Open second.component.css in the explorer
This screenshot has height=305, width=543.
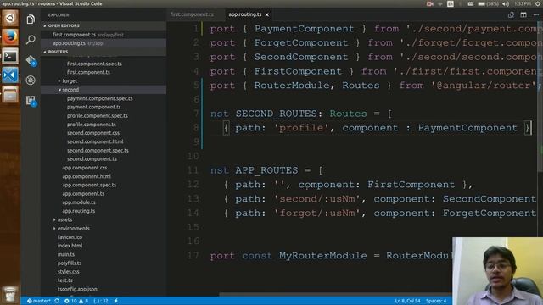tap(93, 133)
